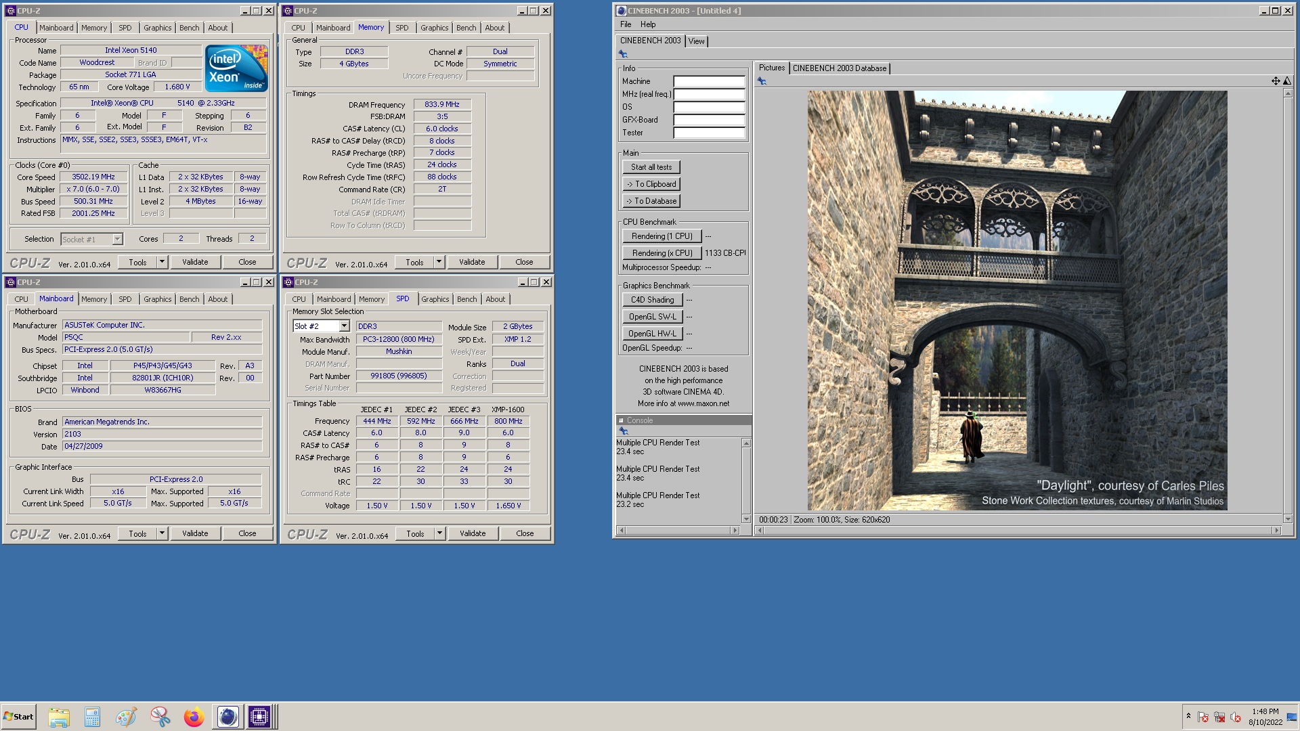Run the OpenGL SW-L benchmark
Image resolution: width=1300 pixels, height=731 pixels.
click(x=652, y=317)
